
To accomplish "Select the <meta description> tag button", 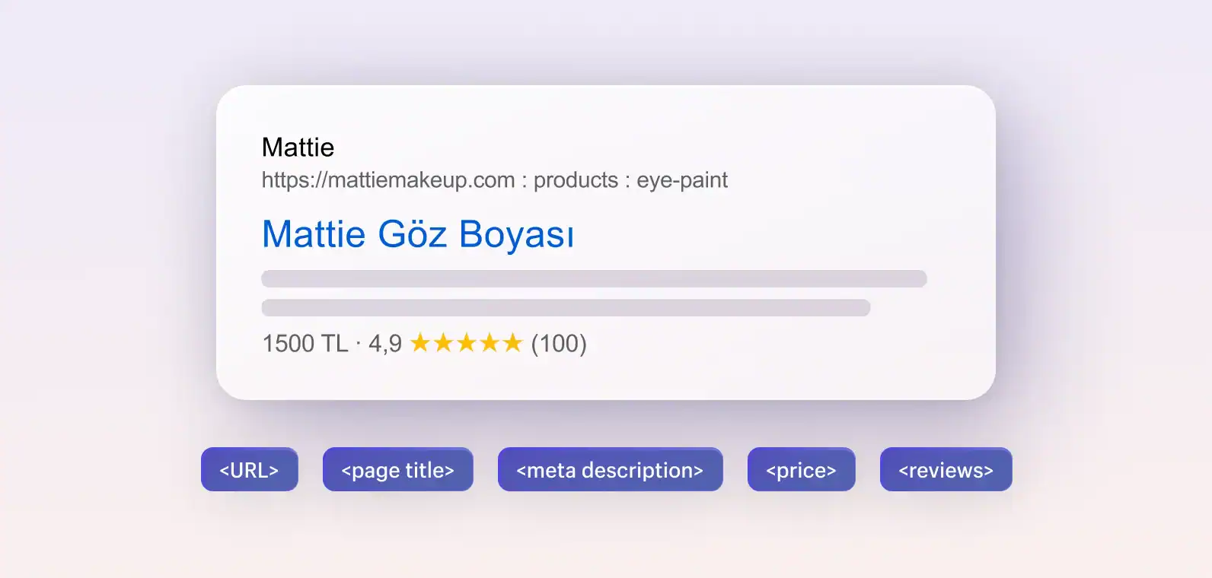I will pyautogui.click(x=610, y=470).
